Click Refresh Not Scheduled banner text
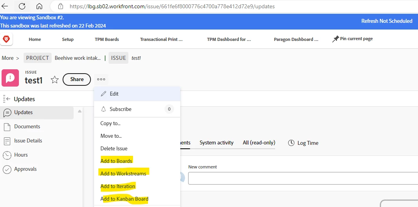This screenshot has width=418, height=207. point(387,21)
